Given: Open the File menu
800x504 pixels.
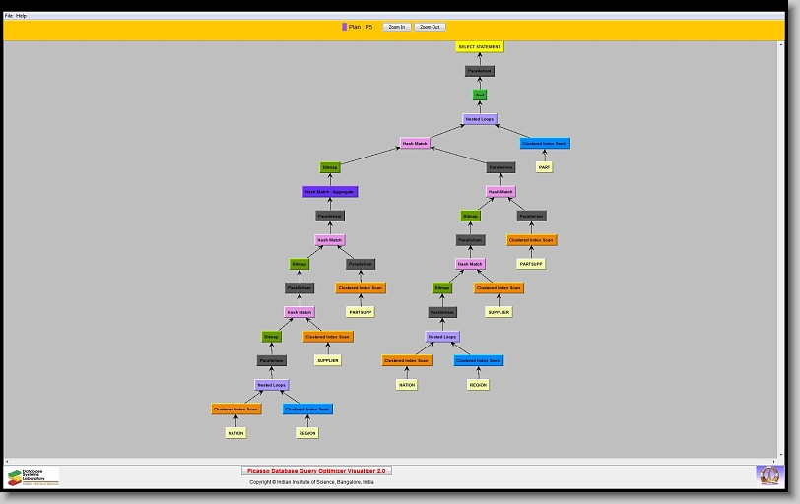Looking at the screenshot, I should point(9,16).
